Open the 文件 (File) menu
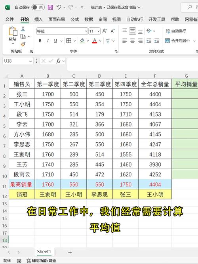The height and width of the screenshot is (264, 198). (x=10, y=19)
